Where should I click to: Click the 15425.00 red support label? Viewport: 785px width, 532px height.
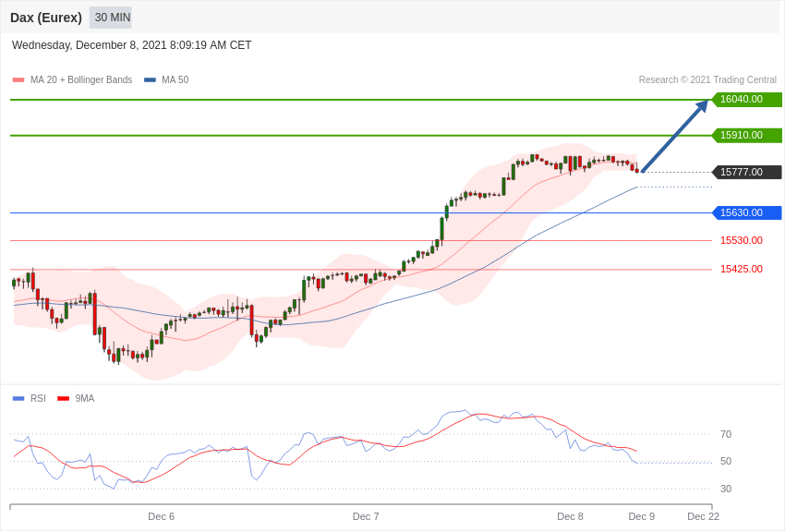pyautogui.click(x=741, y=269)
